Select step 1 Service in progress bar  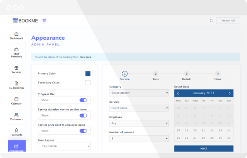click(x=125, y=74)
